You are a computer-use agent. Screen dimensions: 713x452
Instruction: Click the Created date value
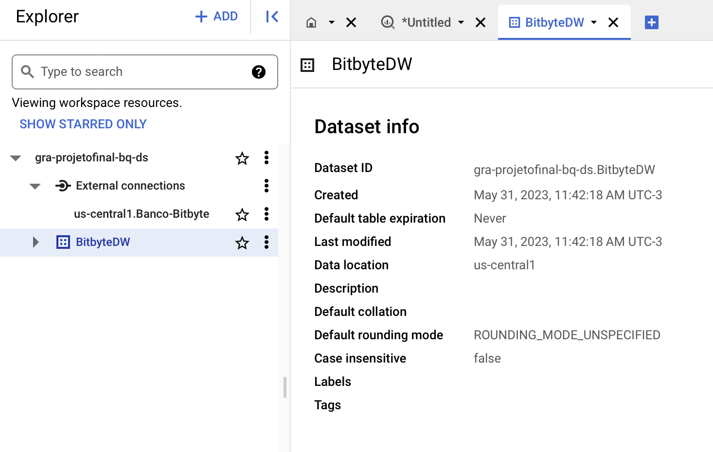(x=568, y=195)
